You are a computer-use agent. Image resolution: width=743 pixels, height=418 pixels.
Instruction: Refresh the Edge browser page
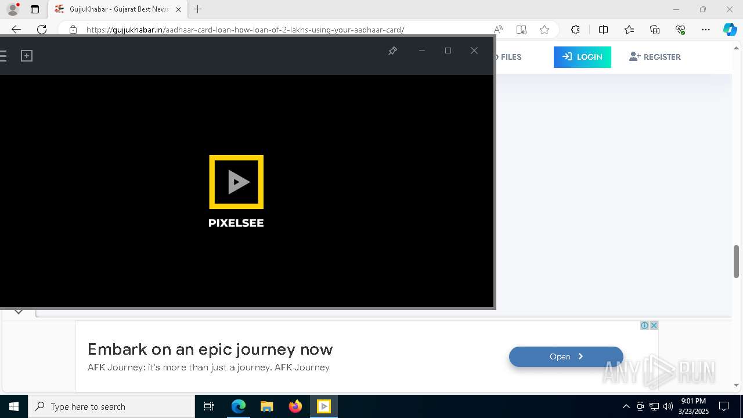[42, 30]
